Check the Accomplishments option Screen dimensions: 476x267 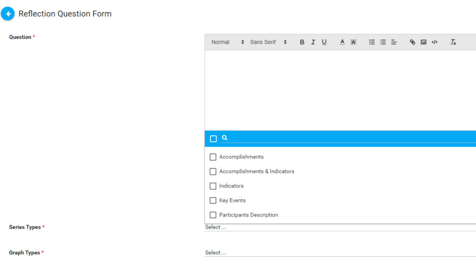213,157
